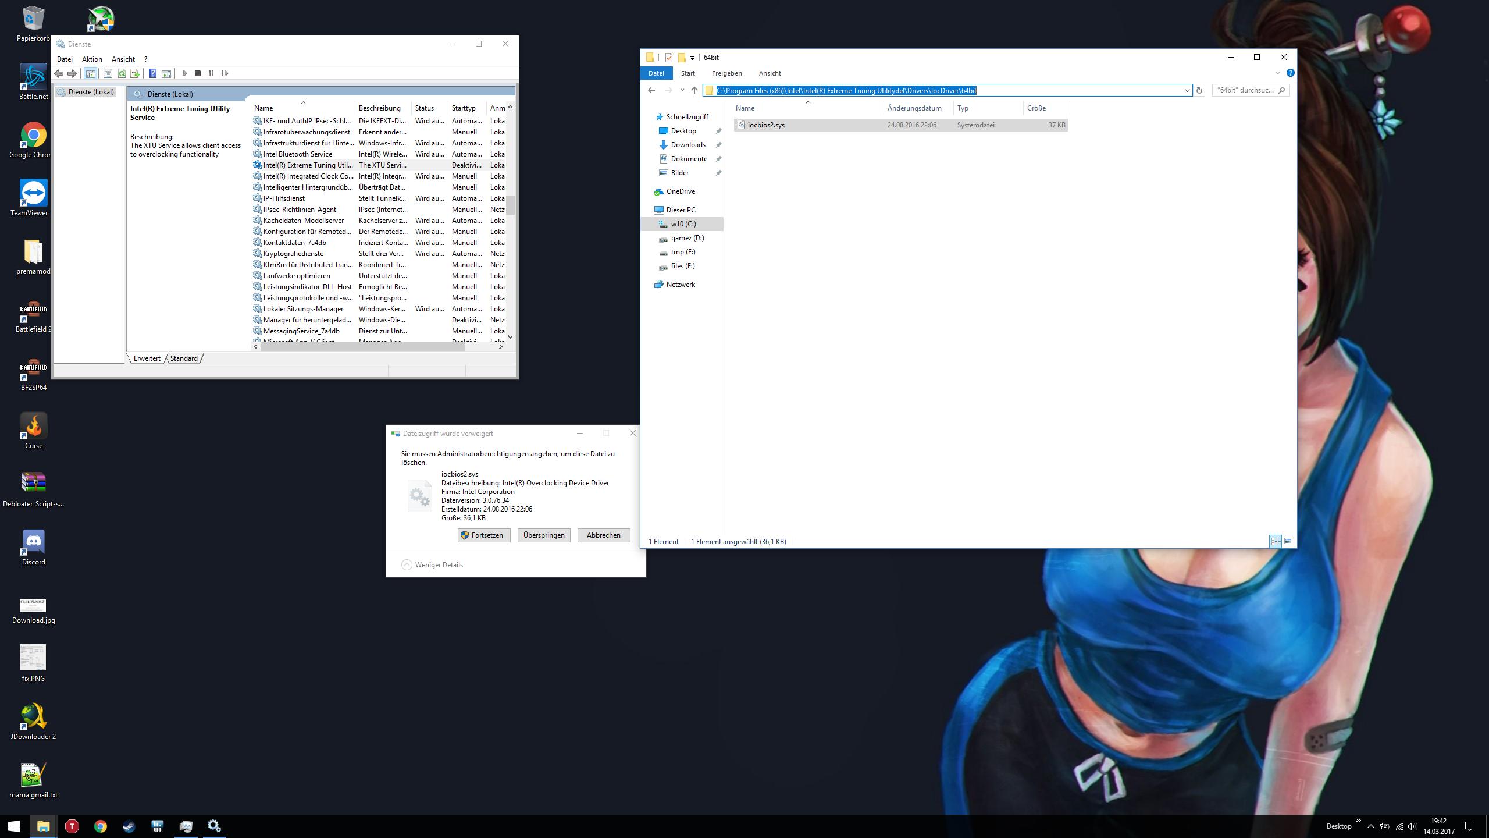The width and height of the screenshot is (1489, 838).
Task: Toggle console tree show/hide icon
Action: click(x=91, y=73)
